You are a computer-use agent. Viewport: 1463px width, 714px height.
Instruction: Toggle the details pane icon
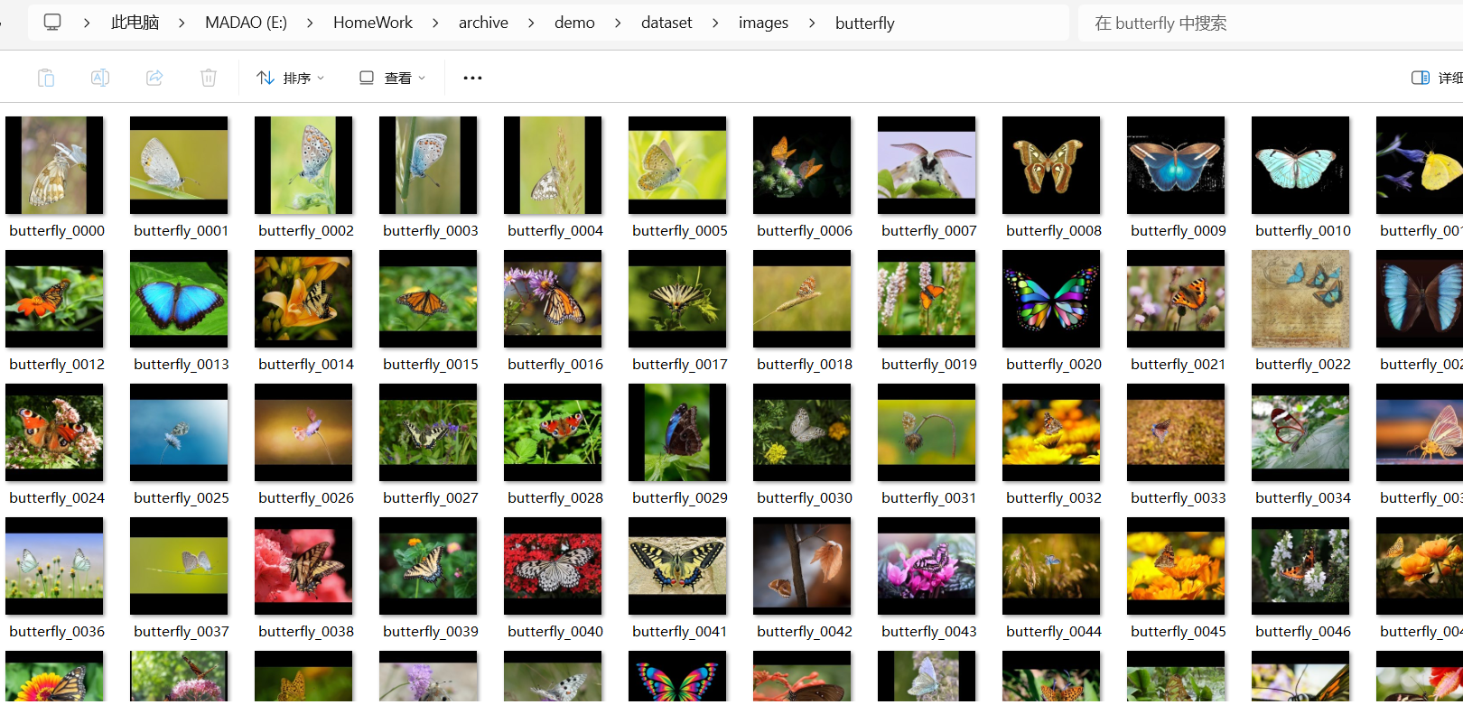pos(1421,78)
